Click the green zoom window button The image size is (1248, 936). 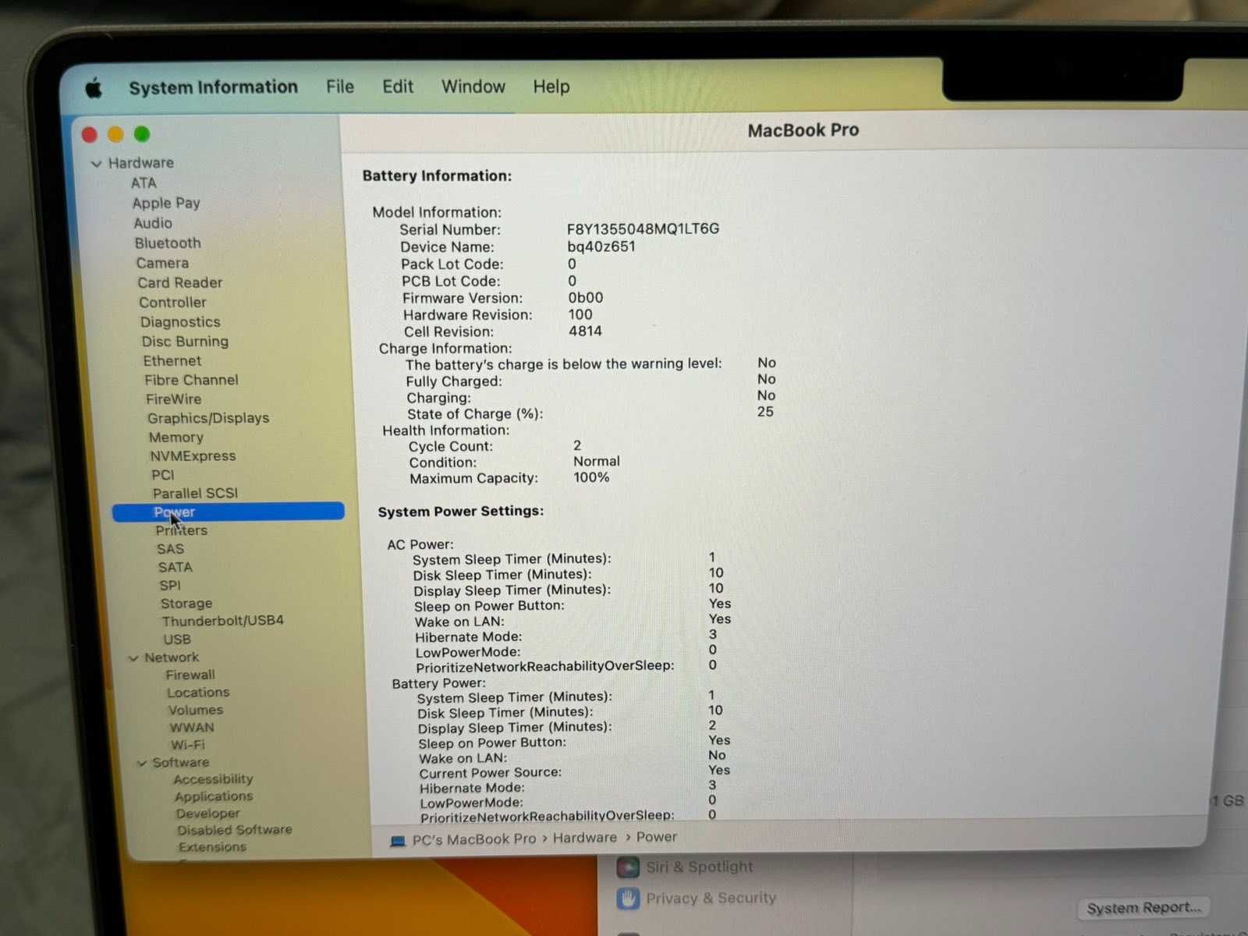tap(142, 134)
